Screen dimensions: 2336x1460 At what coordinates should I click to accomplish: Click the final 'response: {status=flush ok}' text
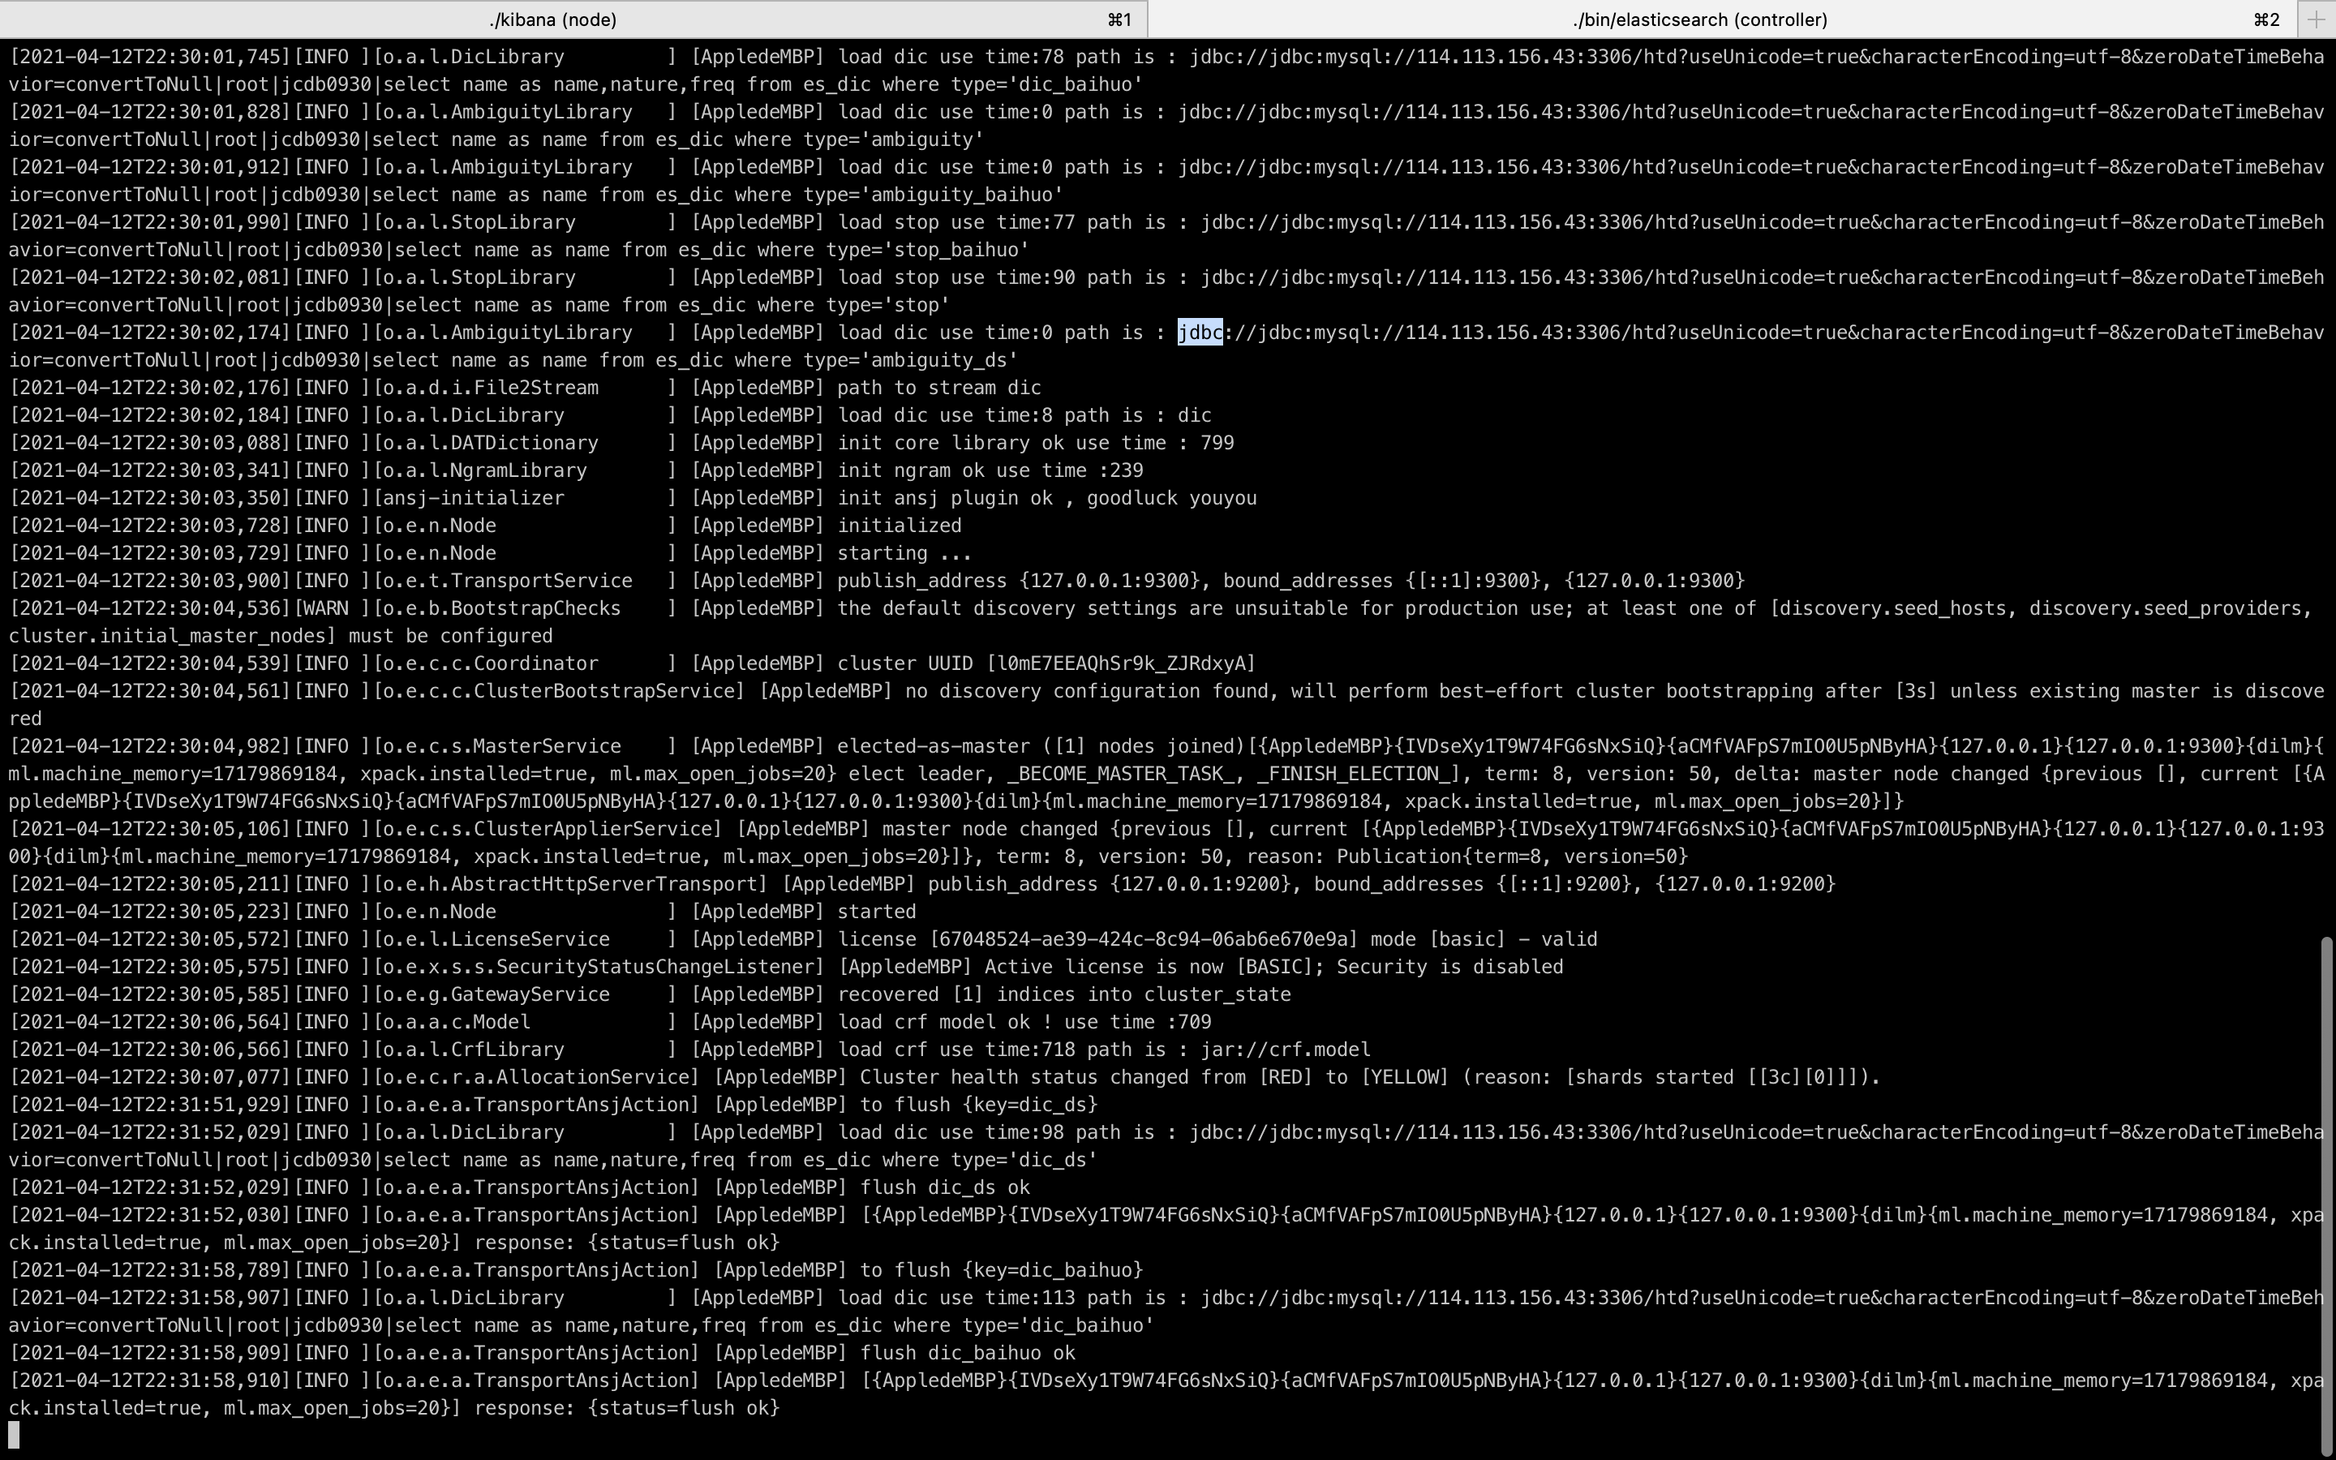pyautogui.click(x=626, y=1408)
